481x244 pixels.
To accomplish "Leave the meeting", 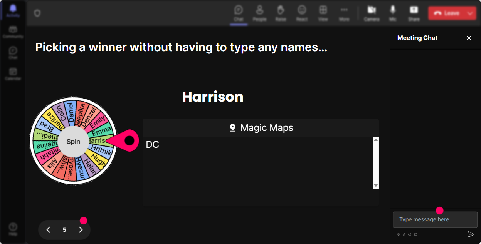I will [x=446, y=13].
